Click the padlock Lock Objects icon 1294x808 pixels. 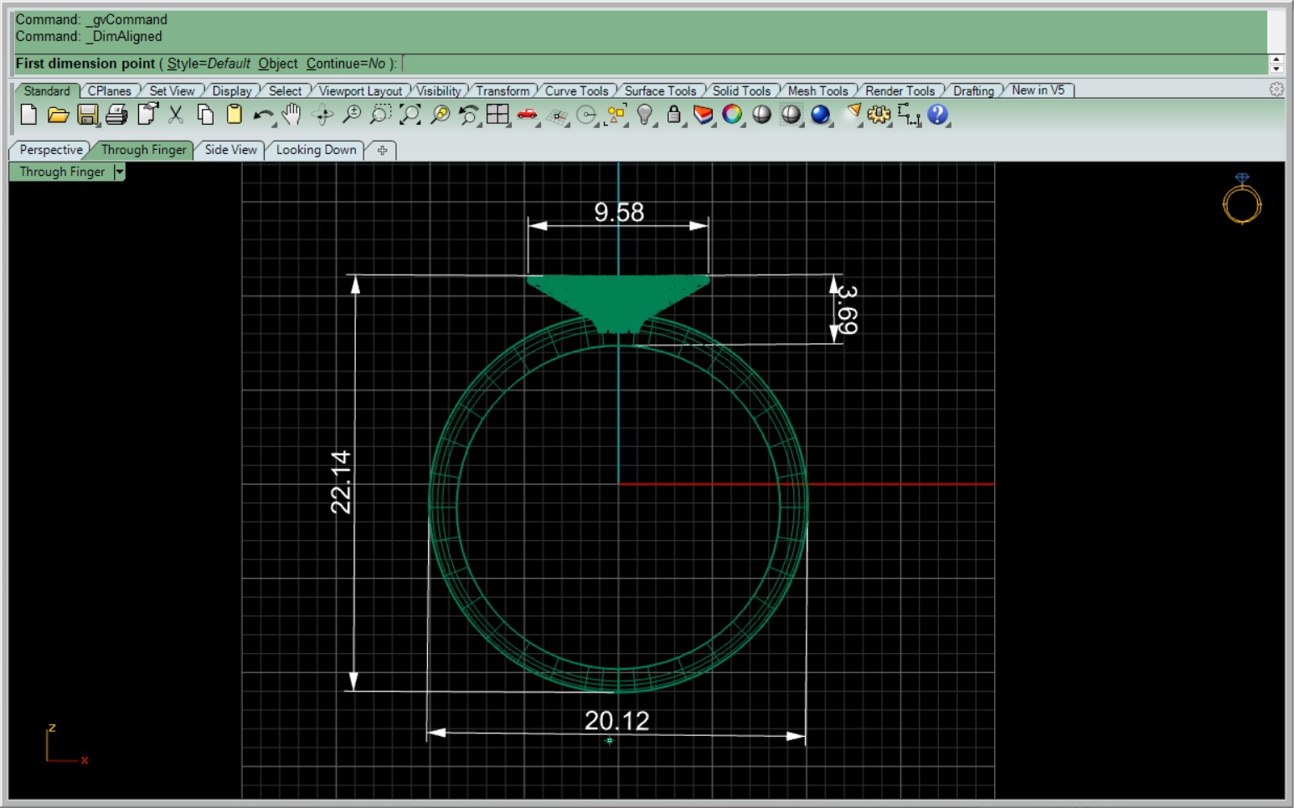point(673,115)
